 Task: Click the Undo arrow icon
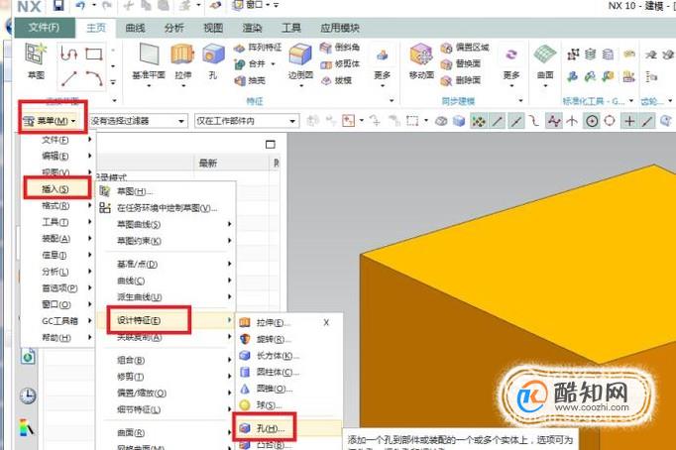click(80, 6)
